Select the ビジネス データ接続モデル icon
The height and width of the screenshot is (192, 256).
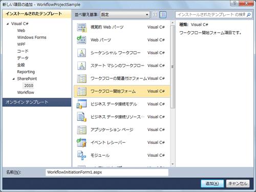pyautogui.click(x=82, y=104)
